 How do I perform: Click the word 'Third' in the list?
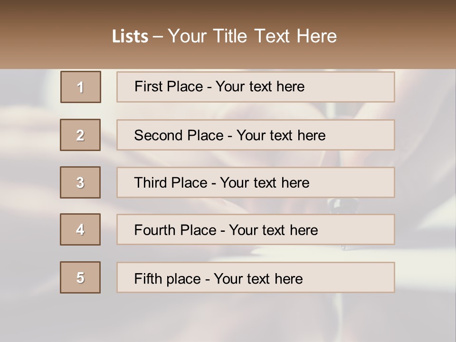[x=151, y=183]
